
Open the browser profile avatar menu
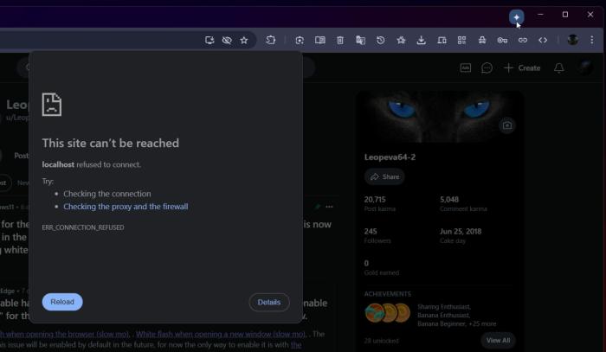[572, 40]
